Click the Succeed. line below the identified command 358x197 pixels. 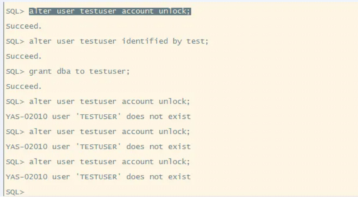pyautogui.click(x=24, y=57)
